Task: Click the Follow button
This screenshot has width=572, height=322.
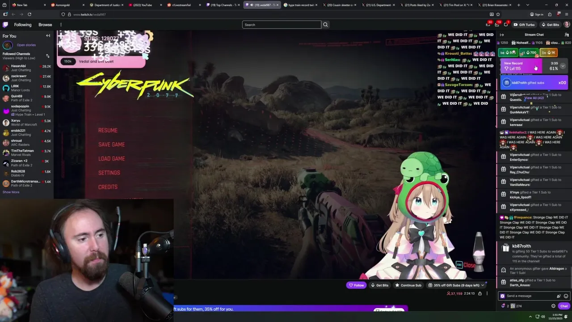Action: point(356,285)
